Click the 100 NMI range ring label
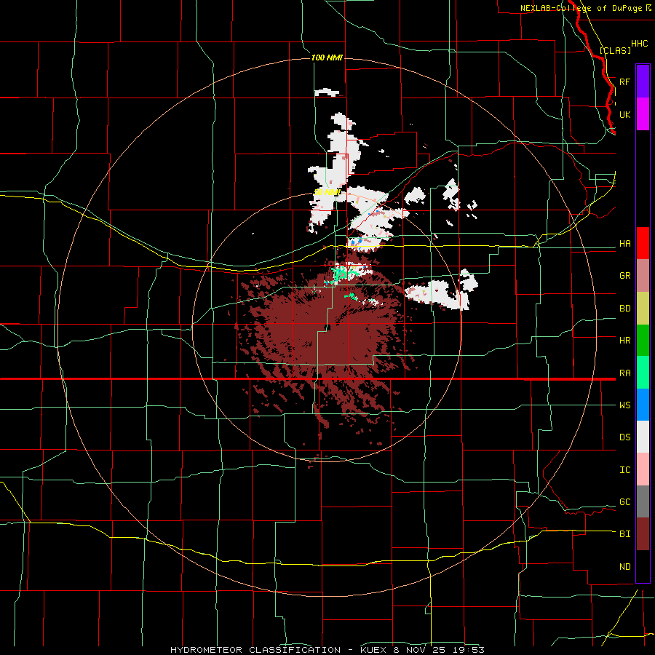This screenshot has width=655, height=655. coord(327,57)
